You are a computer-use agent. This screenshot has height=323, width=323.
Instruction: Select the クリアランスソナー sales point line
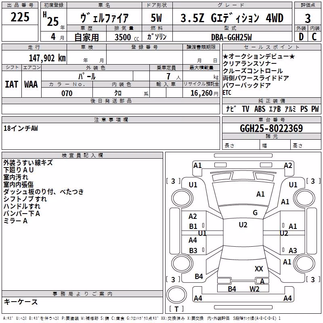coord(250,63)
